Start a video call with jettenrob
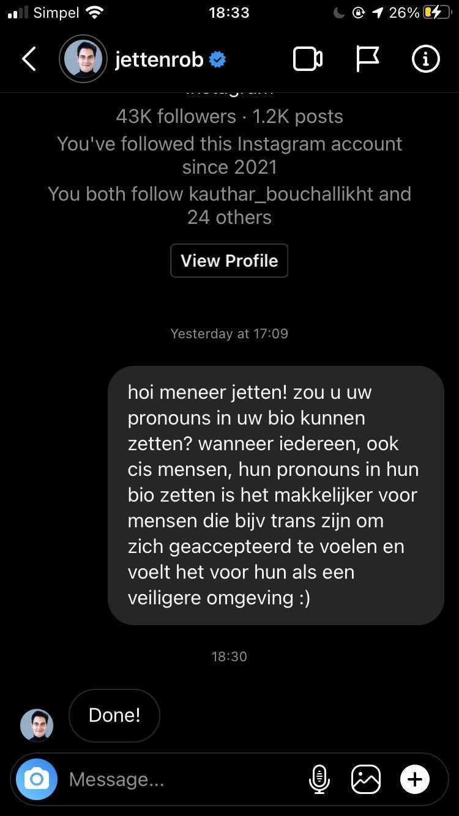459x816 pixels. (308, 59)
